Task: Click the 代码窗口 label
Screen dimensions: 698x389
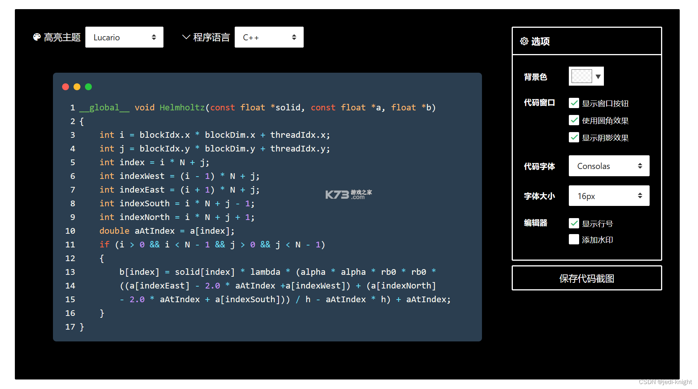Action: tap(540, 102)
